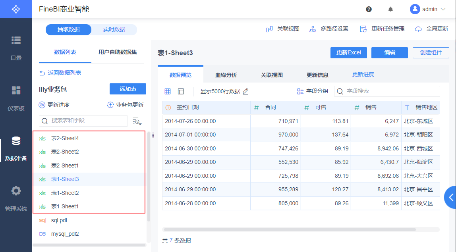This screenshot has width=456, height=252.
Task: Edit the 显示5000行数据 pencil icon
Action: click(x=245, y=91)
